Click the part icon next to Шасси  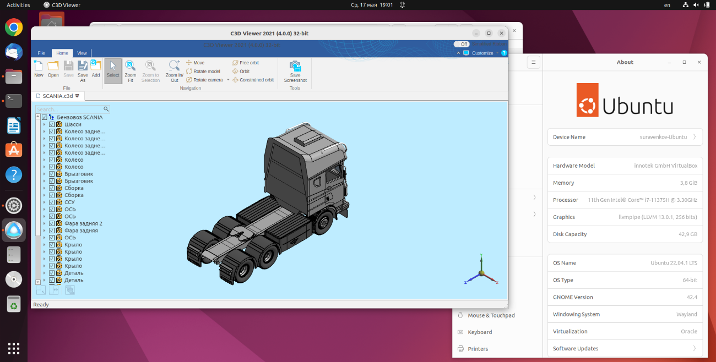coord(59,124)
